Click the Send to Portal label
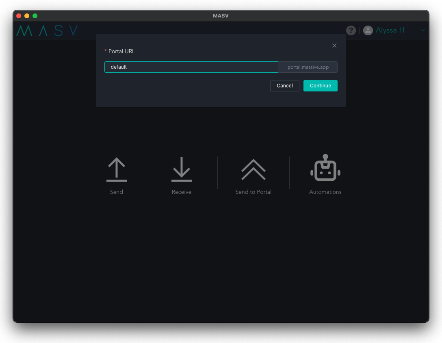 pos(253,192)
